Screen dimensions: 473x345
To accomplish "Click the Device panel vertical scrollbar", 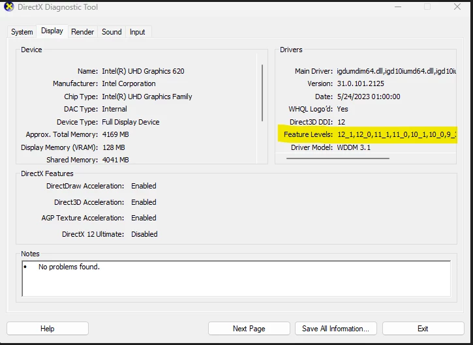I will tap(262, 93).
